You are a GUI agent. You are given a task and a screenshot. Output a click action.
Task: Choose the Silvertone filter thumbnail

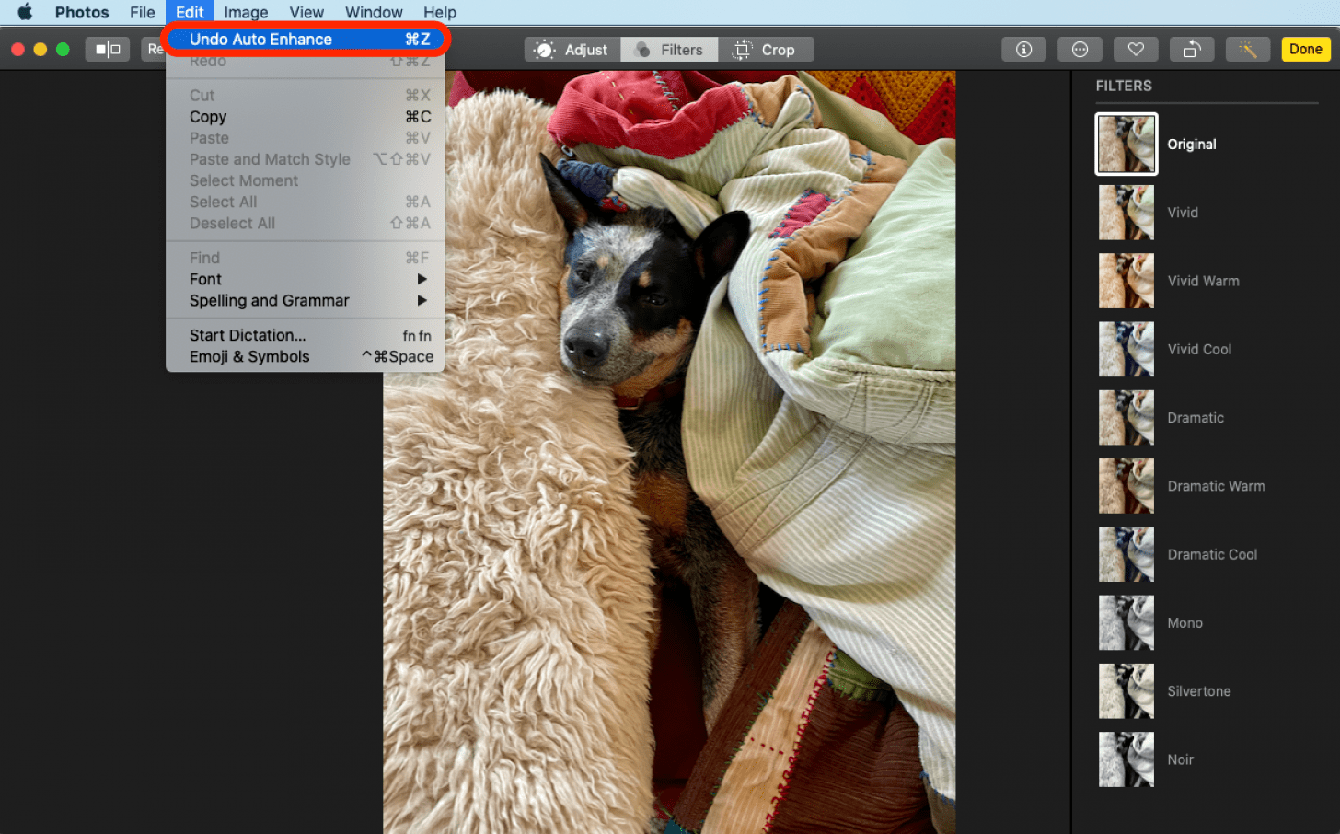1126,691
